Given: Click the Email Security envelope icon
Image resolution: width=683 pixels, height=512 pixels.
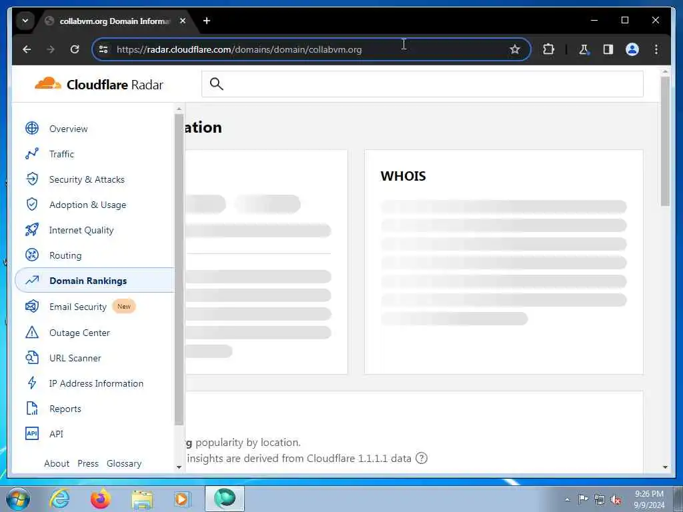Looking at the screenshot, I should coord(32,307).
